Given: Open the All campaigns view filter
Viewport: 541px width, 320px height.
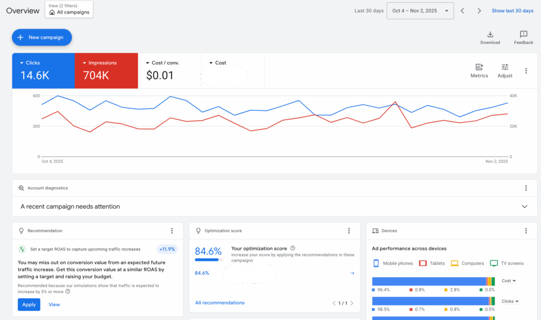Looking at the screenshot, I should click(69, 9).
